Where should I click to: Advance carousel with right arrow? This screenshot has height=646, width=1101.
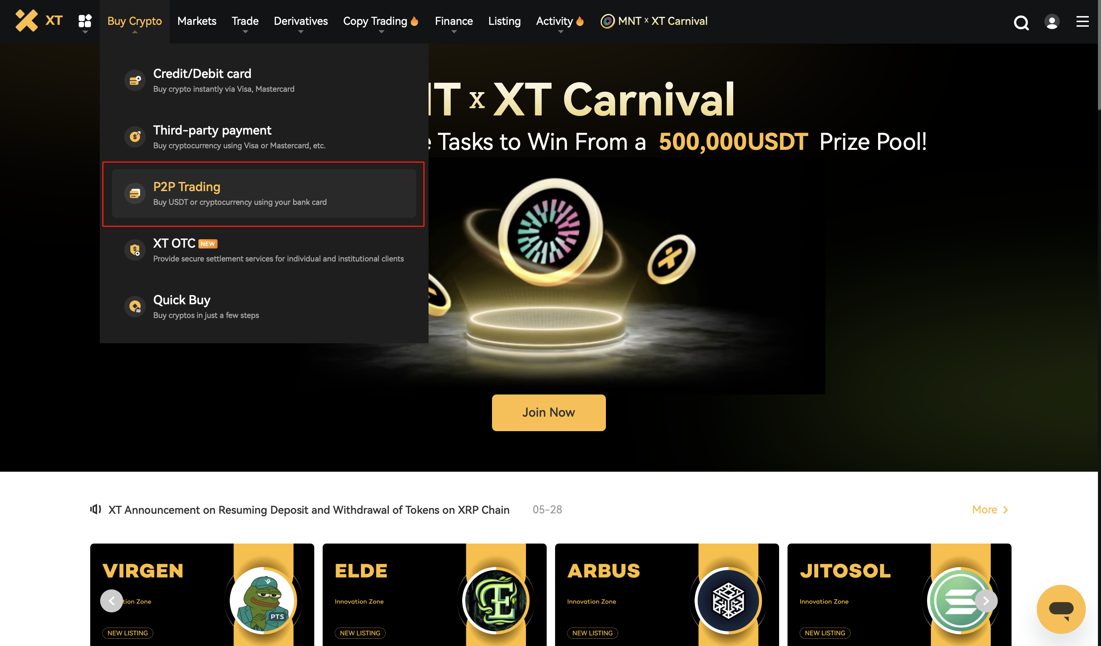(x=986, y=601)
